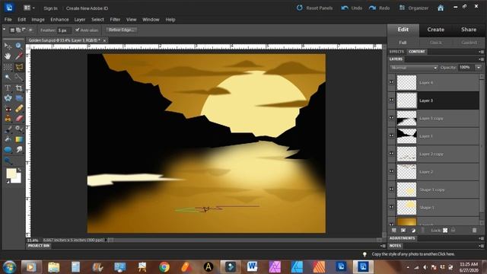Hide Layer 1 copy visibility eye
Image resolution: width=487 pixels, height=274 pixels.
coord(391,118)
